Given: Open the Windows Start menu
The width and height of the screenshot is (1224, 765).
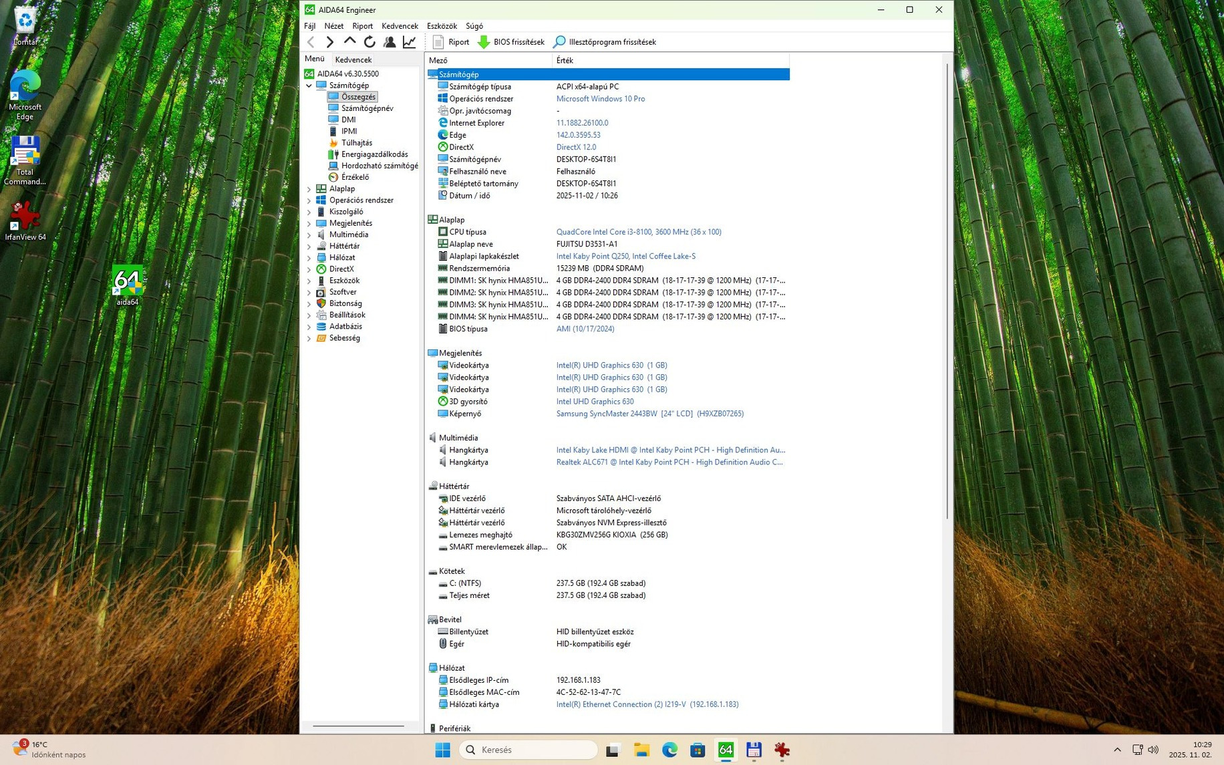Looking at the screenshot, I should pyautogui.click(x=442, y=750).
